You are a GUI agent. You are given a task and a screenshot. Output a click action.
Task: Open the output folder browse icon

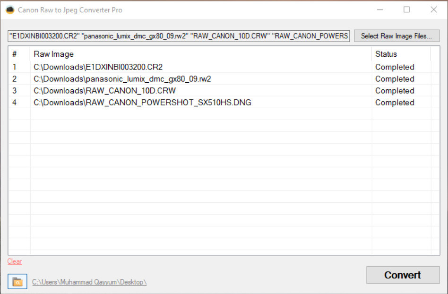point(17,281)
